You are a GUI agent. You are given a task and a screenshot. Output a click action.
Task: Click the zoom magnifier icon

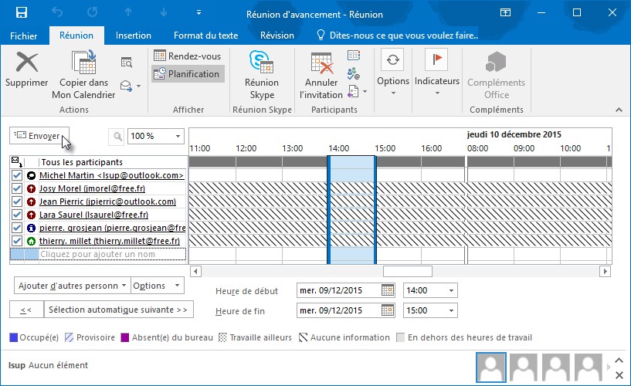click(x=117, y=136)
